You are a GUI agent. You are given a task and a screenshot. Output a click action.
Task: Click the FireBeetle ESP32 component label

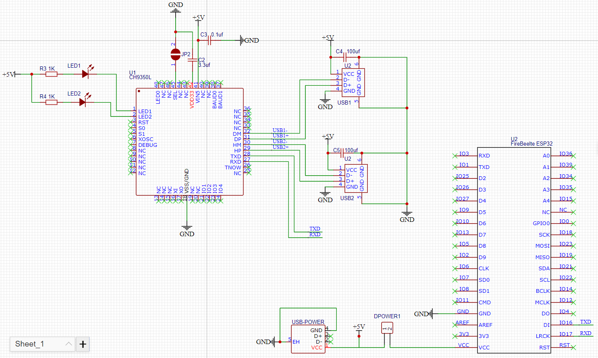(x=532, y=144)
